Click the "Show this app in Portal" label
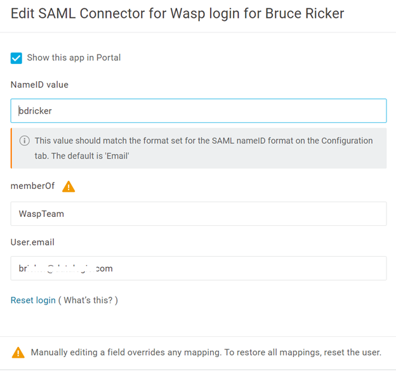The height and width of the screenshot is (371, 396). (74, 58)
